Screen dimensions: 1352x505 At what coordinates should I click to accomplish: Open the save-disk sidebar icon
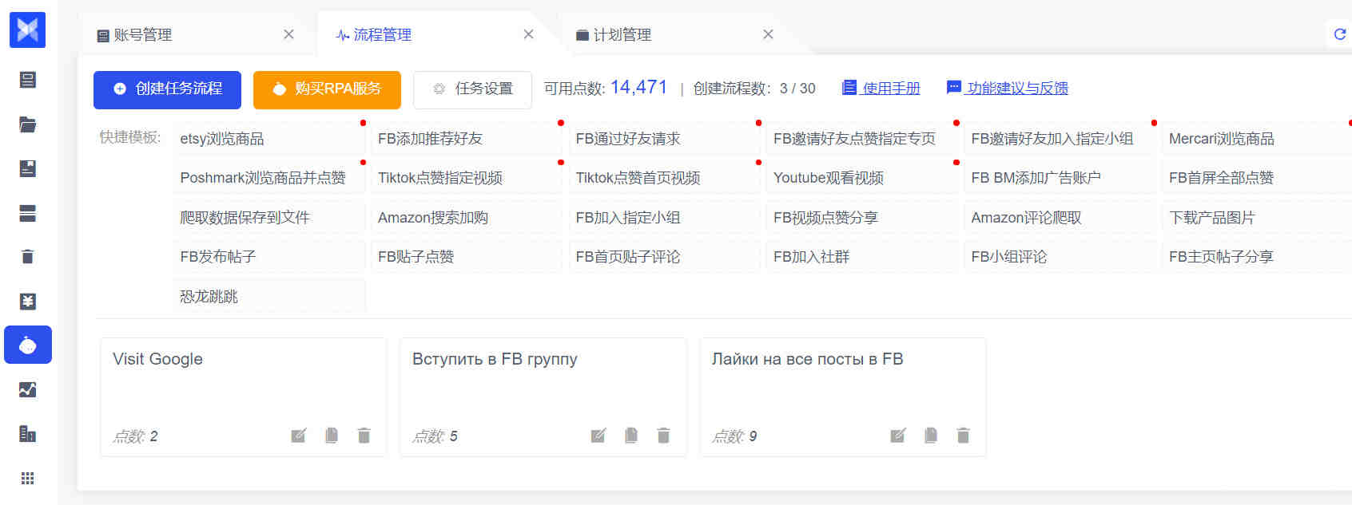[27, 168]
